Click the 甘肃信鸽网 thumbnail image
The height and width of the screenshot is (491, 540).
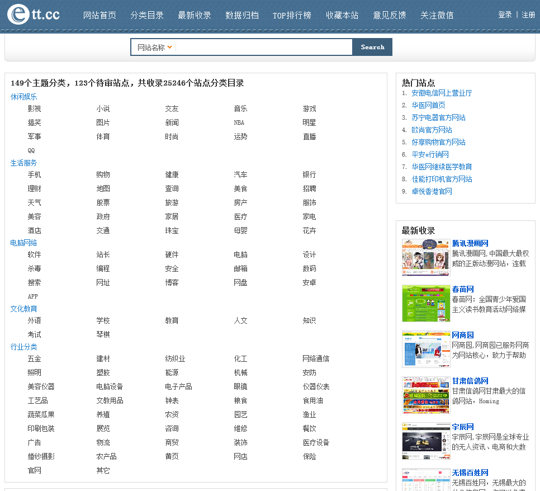[426, 395]
